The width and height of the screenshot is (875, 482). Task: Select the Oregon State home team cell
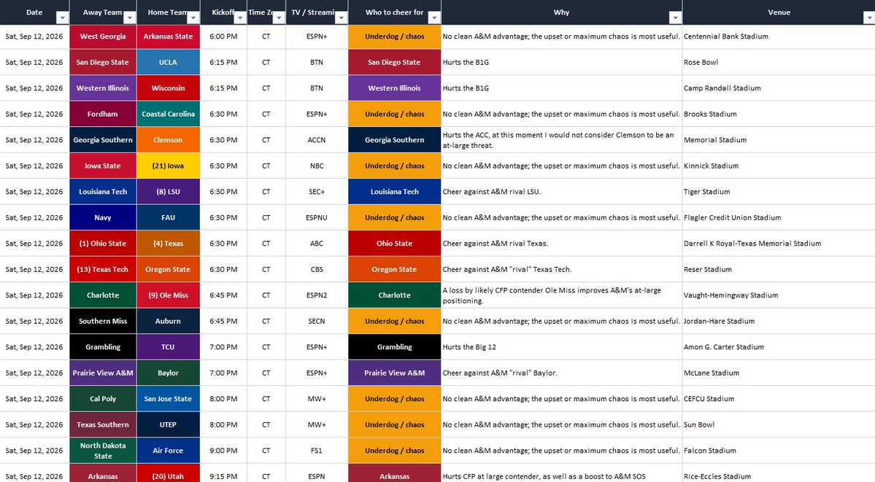click(x=168, y=270)
